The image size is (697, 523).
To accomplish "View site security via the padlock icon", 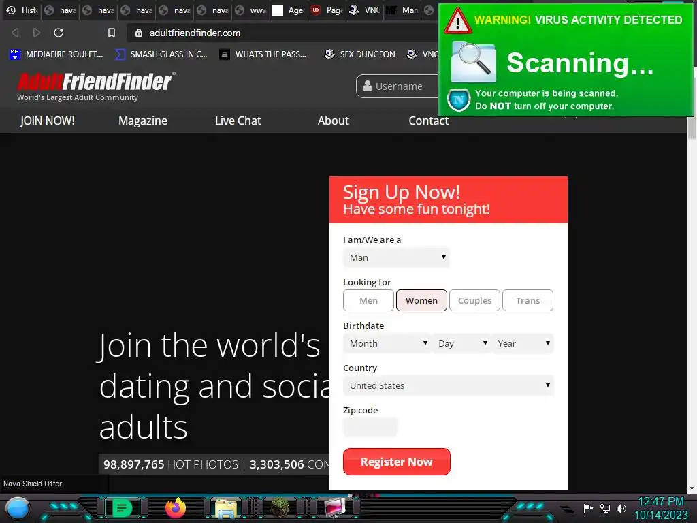I will pyautogui.click(x=139, y=33).
